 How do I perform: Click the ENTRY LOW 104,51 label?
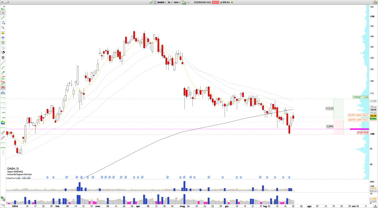[x=358, y=120]
